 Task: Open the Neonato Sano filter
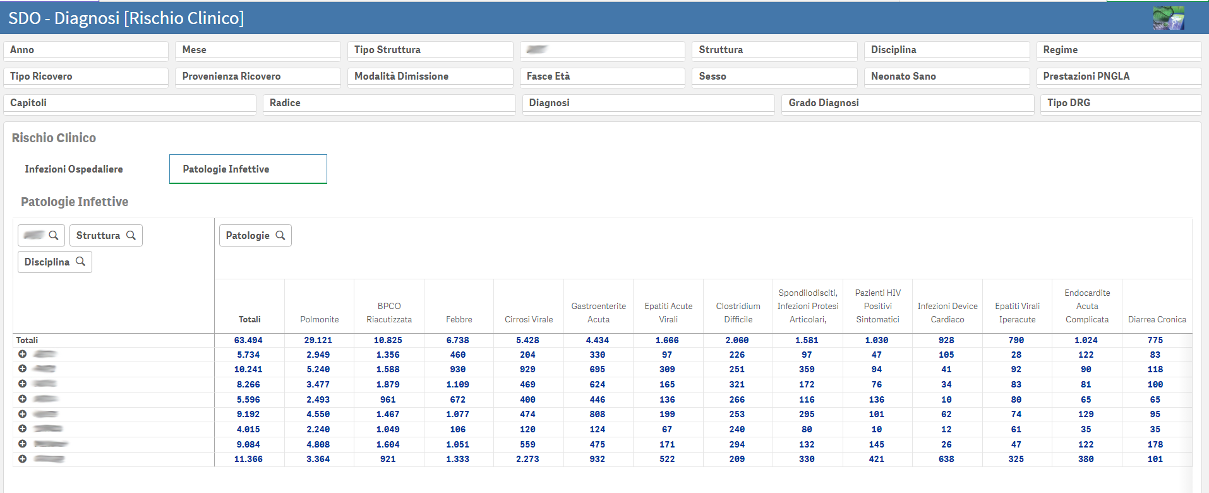click(947, 76)
